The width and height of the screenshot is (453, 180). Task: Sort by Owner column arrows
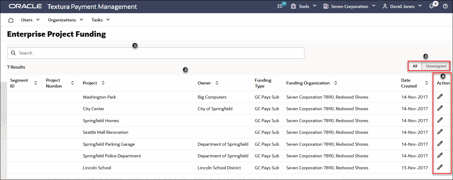pos(217,83)
